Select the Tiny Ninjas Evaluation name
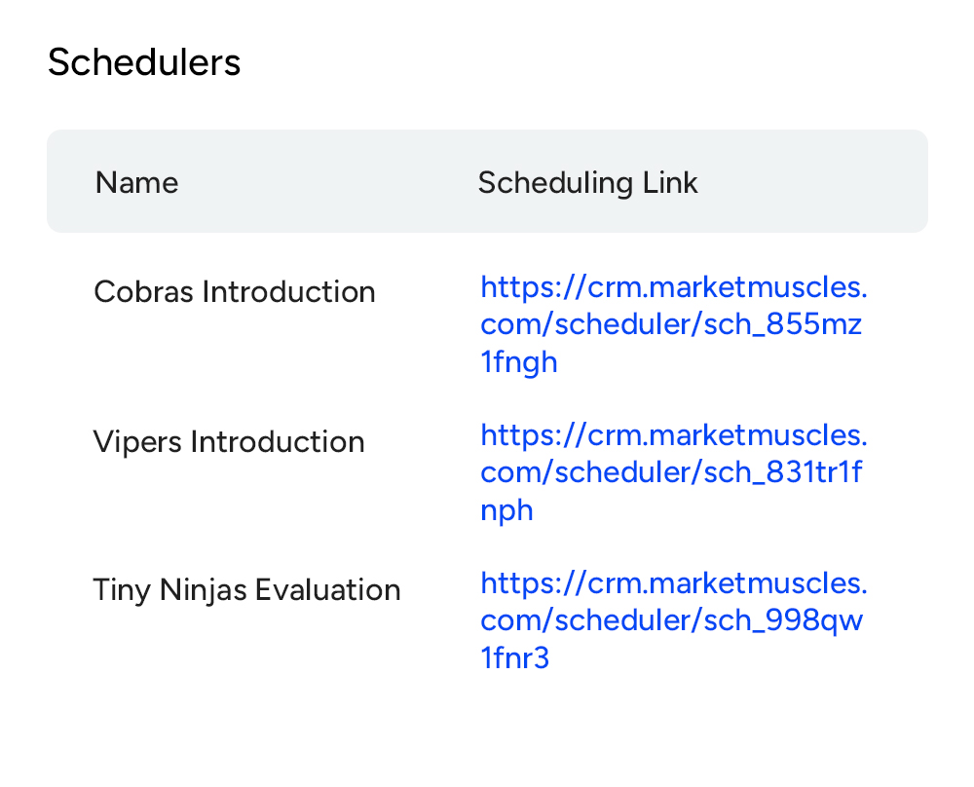The width and height of the screenshot is (974, 787). (246, 590)
